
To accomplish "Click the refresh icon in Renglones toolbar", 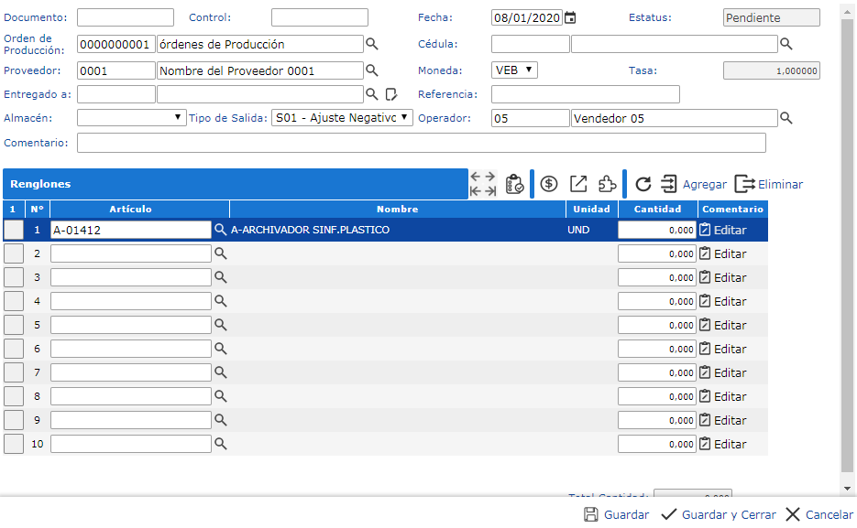I will point(643,184).
